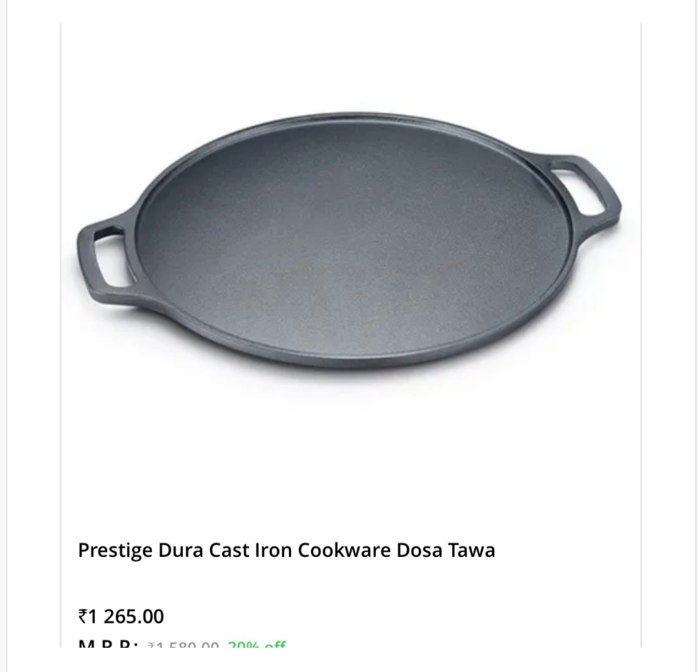Click "Dosa Tawa" at the end of the title
This screenshot has height=672, width=698.
click(445, 550)
